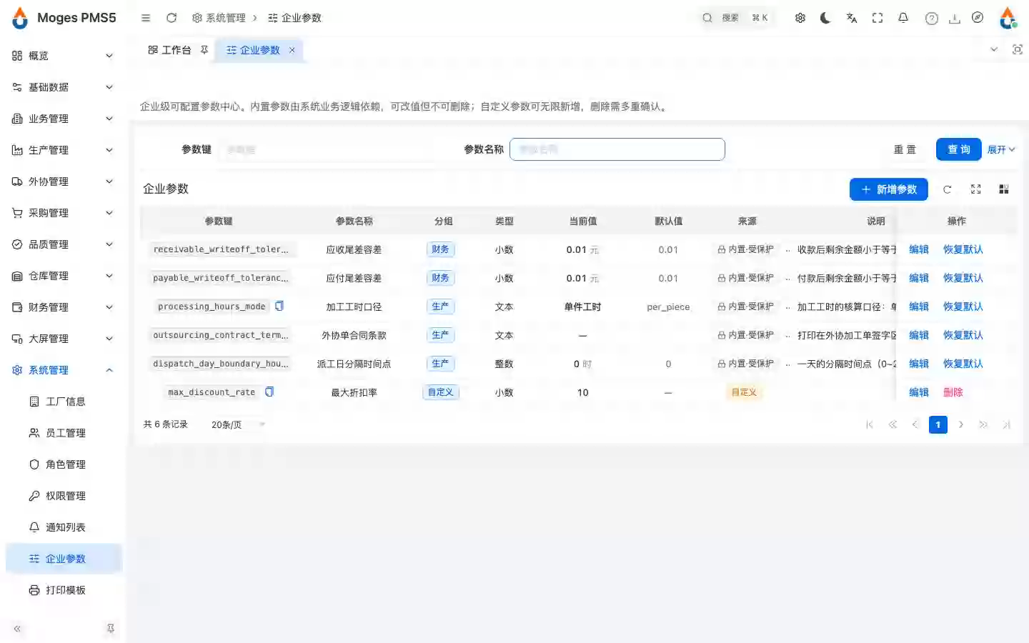Click the 查询 button
This screenshot has width=1029, height=643.
click(958, 149)
